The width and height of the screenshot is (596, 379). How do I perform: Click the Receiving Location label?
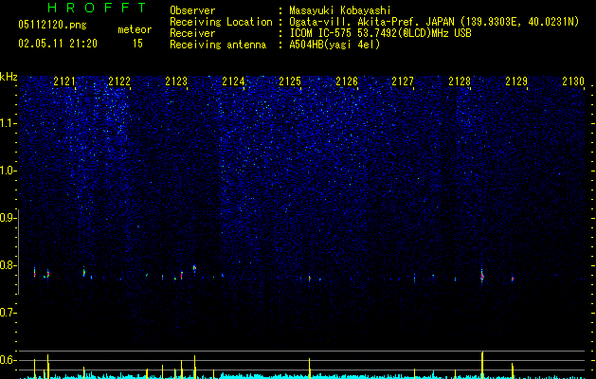pos(221,22)
